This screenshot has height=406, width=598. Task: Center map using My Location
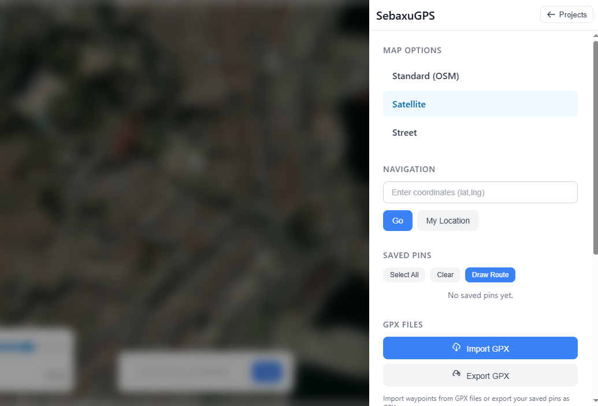click(448, 221)
